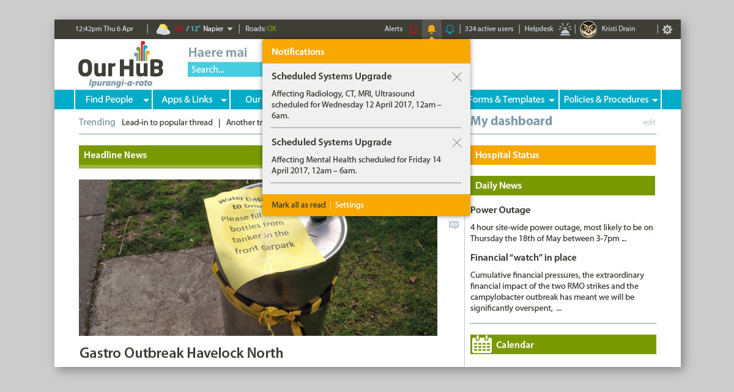Open the red Alerts bell icon
The width and height of the screenshot is (734, 392).
pyautogui.click(x=413, y=29)
